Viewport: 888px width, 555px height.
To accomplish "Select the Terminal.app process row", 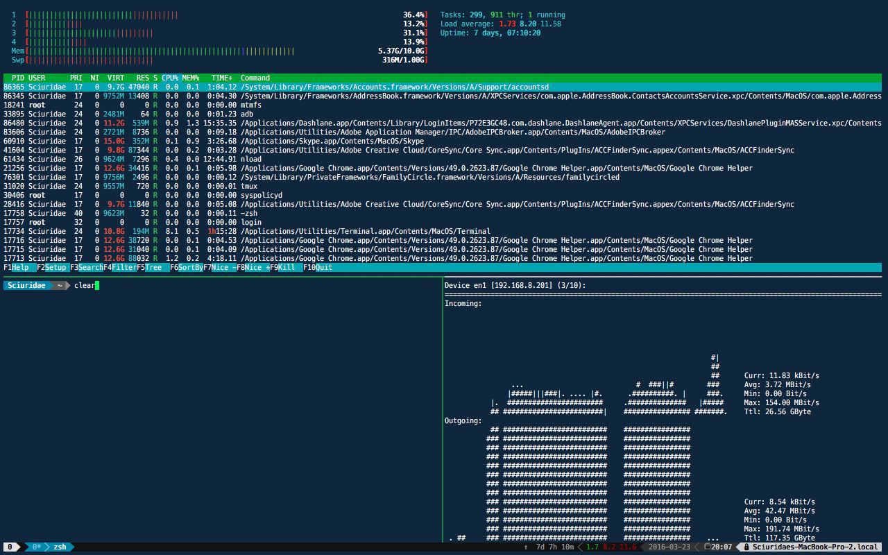I will (443, 231).
